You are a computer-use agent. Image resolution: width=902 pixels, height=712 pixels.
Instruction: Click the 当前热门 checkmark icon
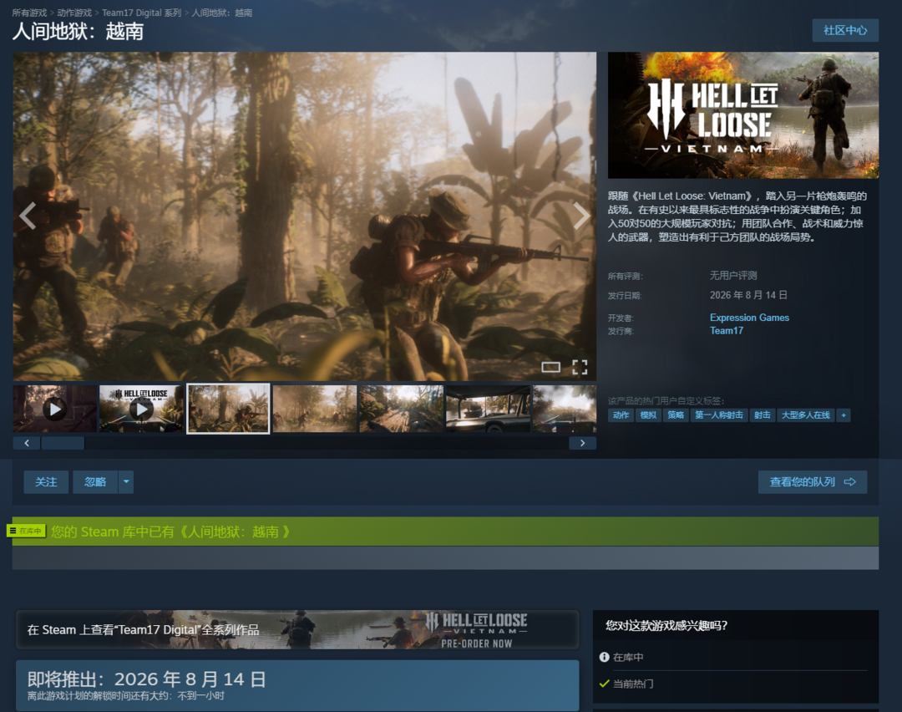tap(604, 684)
